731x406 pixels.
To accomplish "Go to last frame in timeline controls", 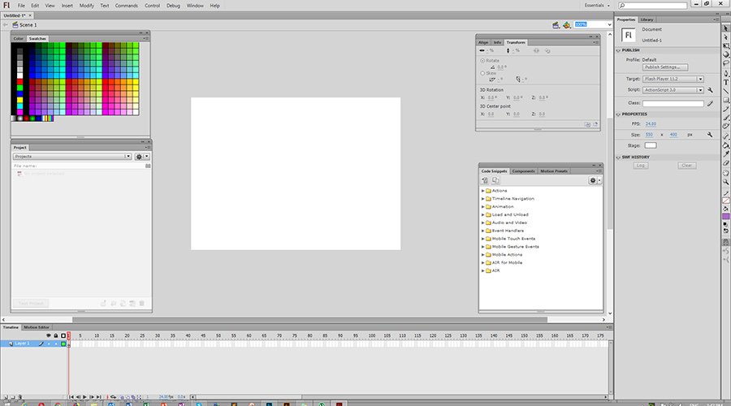I will point(98,397).
